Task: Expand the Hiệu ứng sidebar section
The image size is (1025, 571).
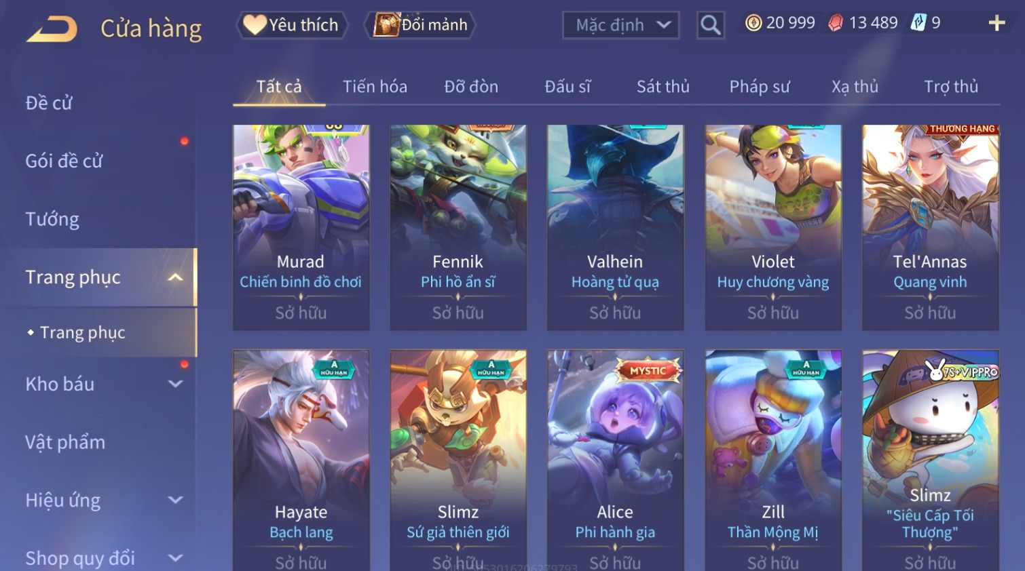Action: tap(175, 500)
